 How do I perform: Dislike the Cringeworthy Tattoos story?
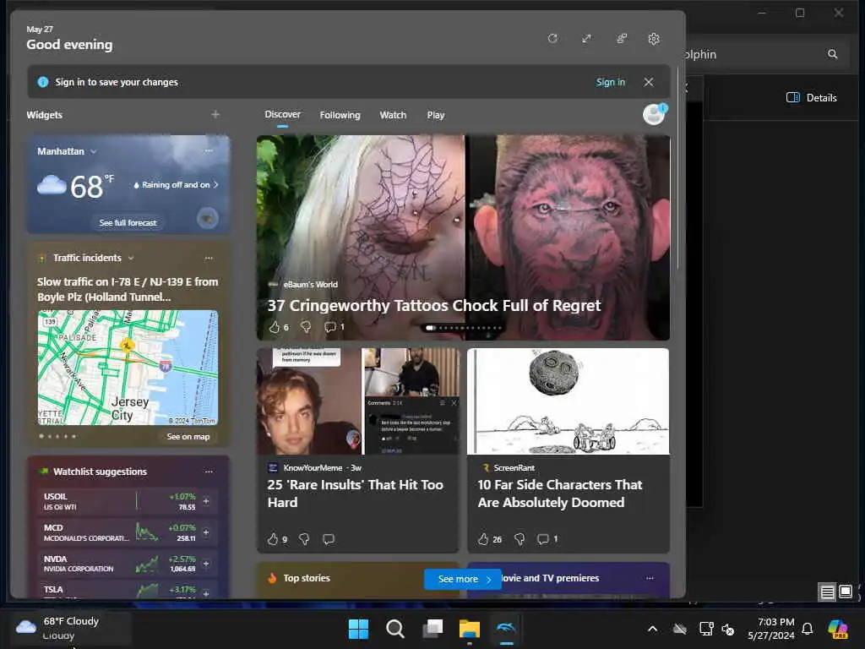tap(306, 327)
